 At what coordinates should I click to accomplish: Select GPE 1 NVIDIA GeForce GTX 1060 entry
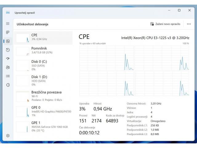pyautogui.click(x=43, y=126)
